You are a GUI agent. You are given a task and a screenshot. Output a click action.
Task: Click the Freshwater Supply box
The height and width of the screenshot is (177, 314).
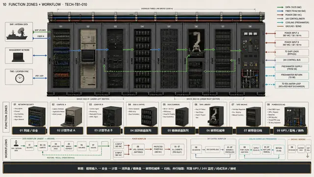291,68
